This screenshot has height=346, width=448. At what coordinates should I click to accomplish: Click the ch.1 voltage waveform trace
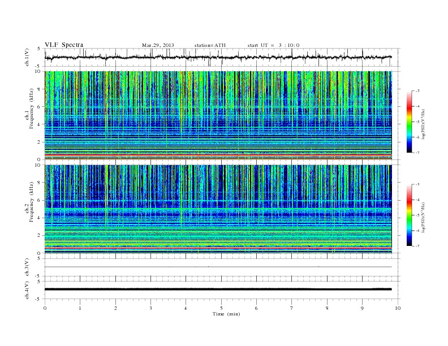coord(218,57)
